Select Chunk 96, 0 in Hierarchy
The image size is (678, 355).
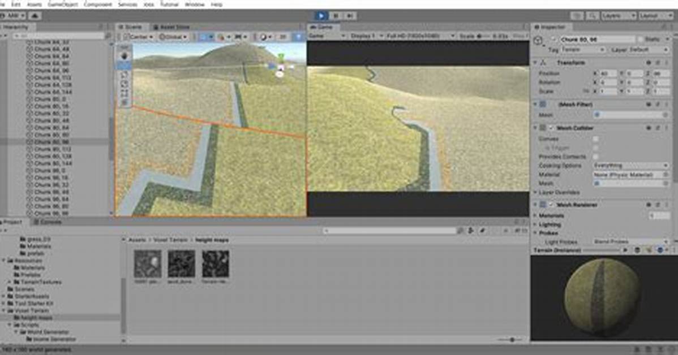50,171
